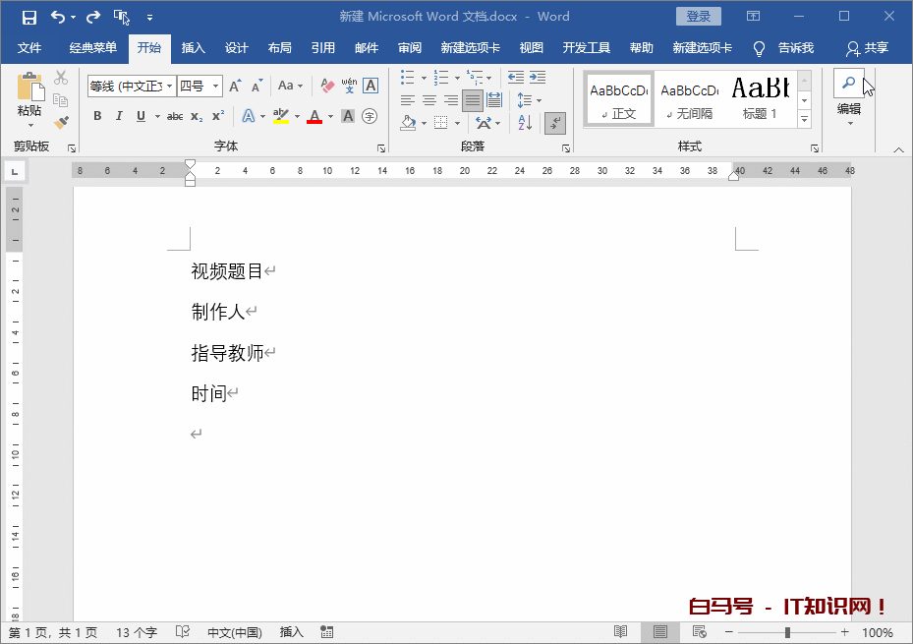Apply the strikethrough icon
This screenshot has height=644, width=913.
pos(173,116)
